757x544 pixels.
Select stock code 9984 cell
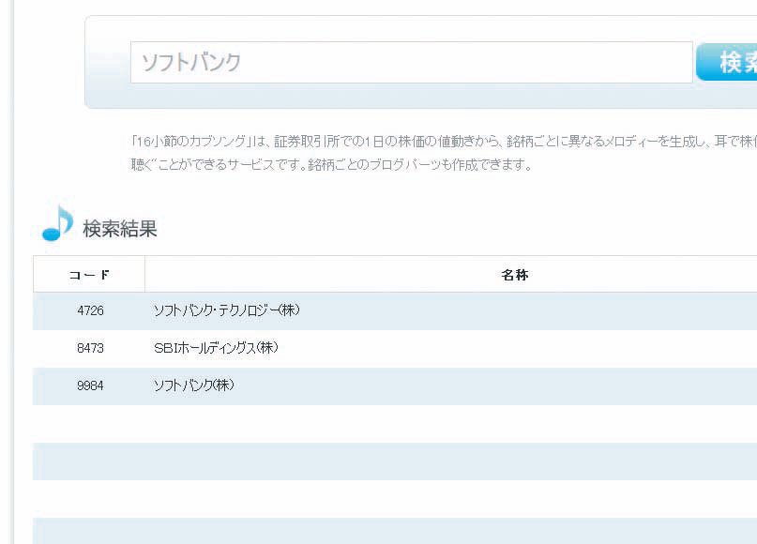[90, 385]
